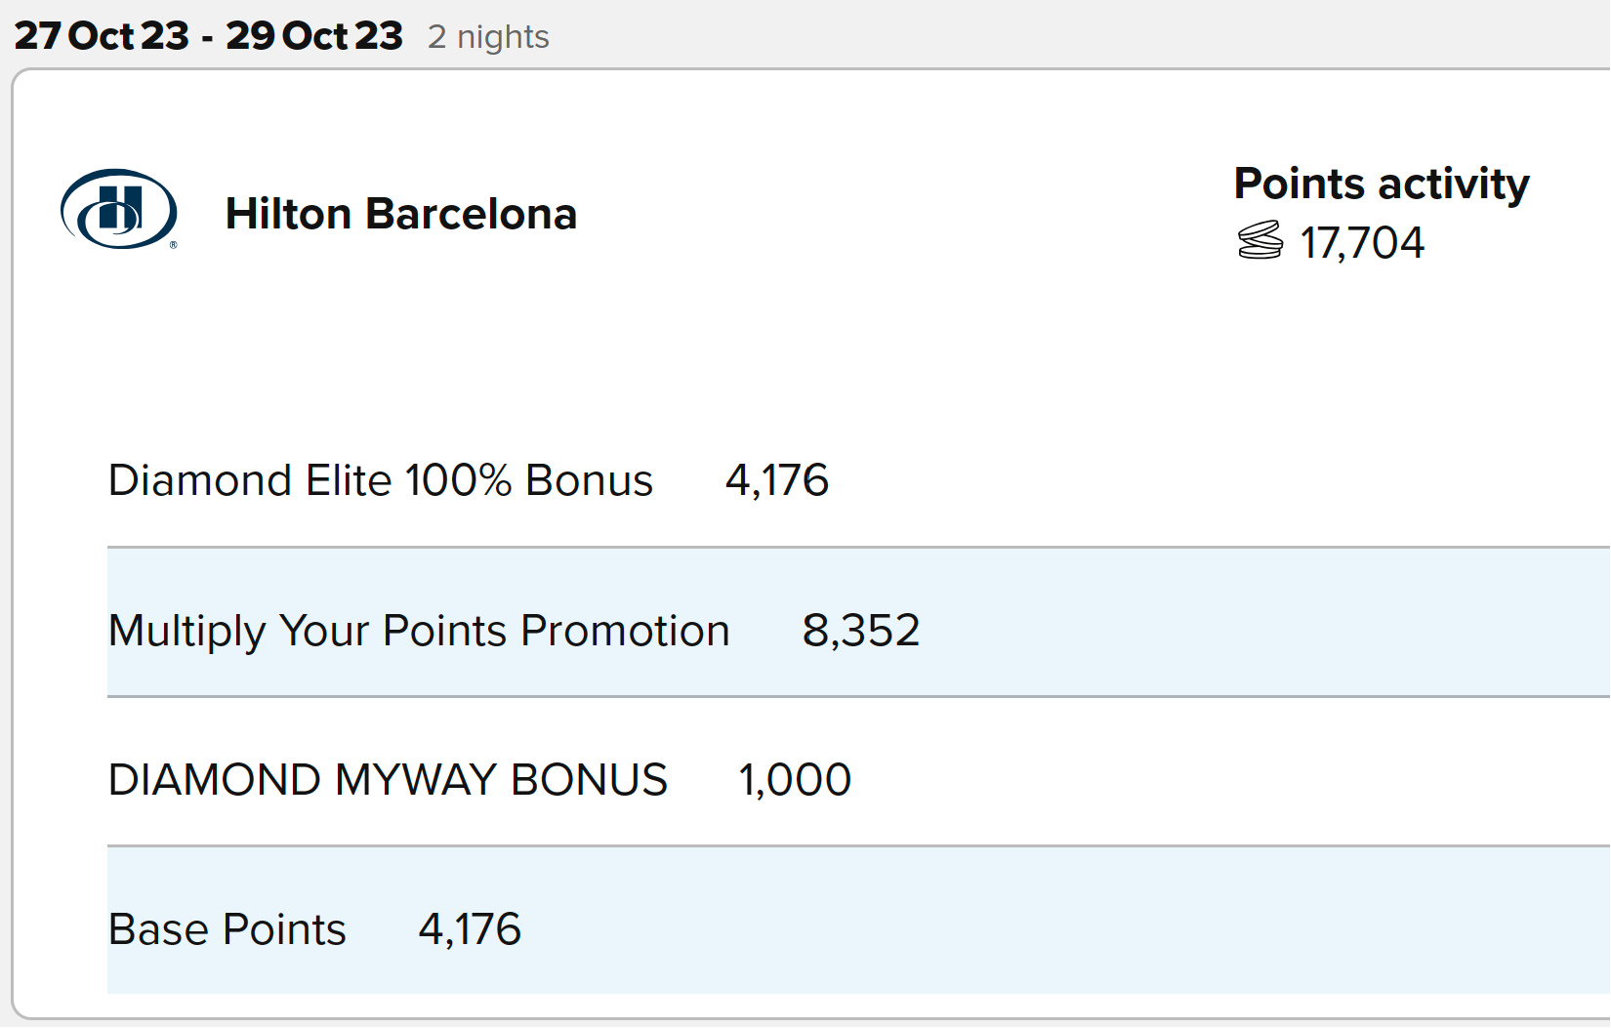Click the DIAMOND MYWAY BONUS label

388,780
